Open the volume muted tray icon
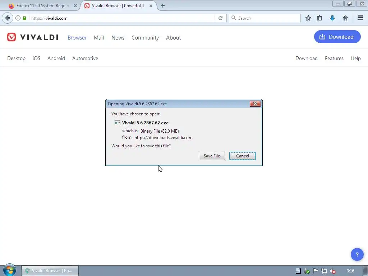The image size is (368, 276). pyautogui.click(x=332, y=271)
